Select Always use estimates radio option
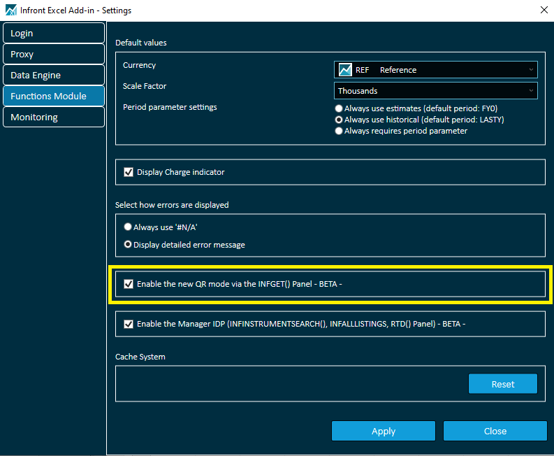Viewport: 554px width, 456px height. (340, 109)
